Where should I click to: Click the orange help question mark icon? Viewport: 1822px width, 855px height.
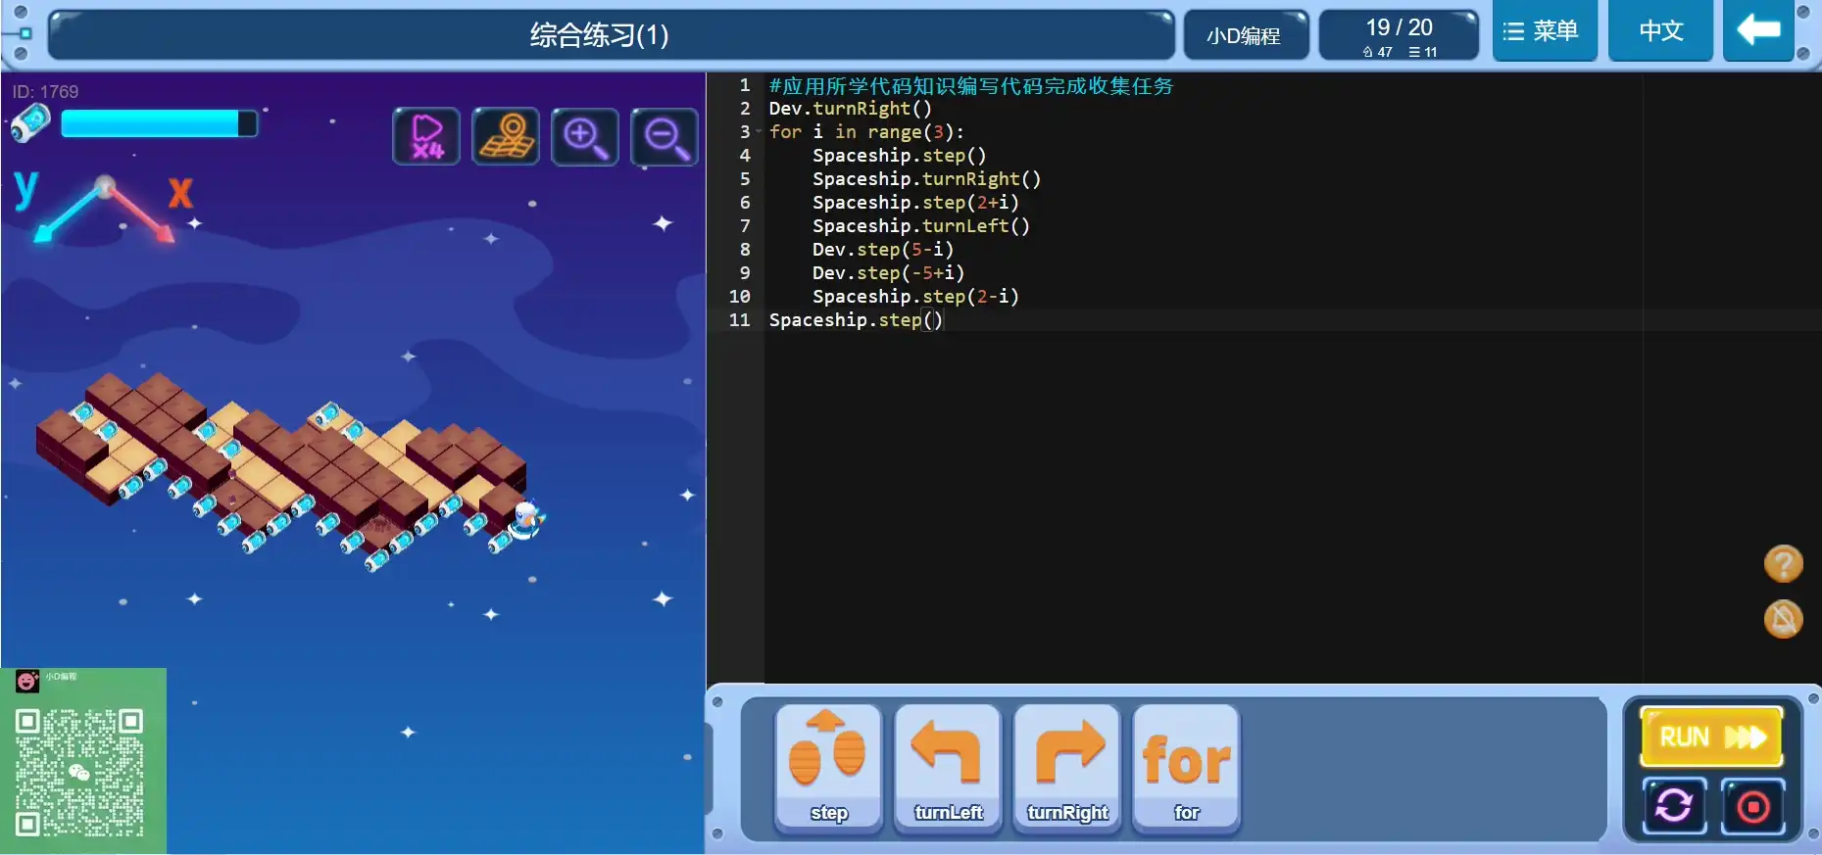click(1783, 564)
